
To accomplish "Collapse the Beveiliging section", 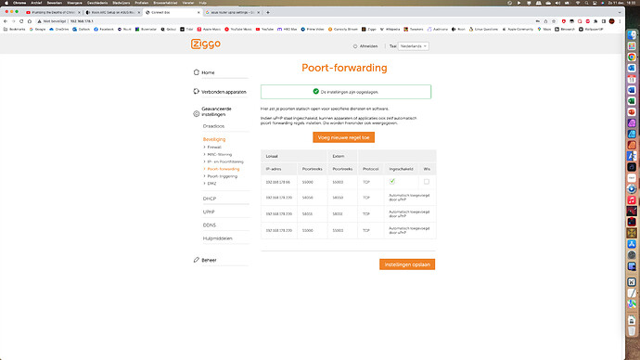I will pyautogui.click(x=214, y=139).
